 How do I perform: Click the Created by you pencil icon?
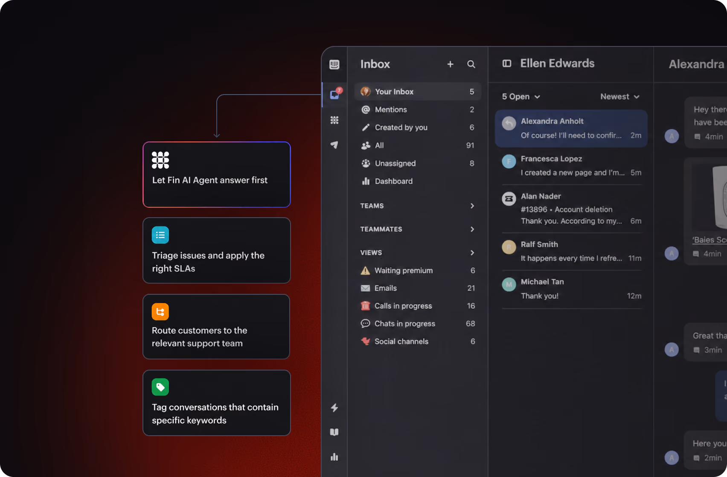click(366, 127)
